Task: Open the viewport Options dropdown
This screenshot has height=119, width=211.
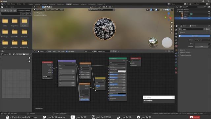Action: pos(170,7)
